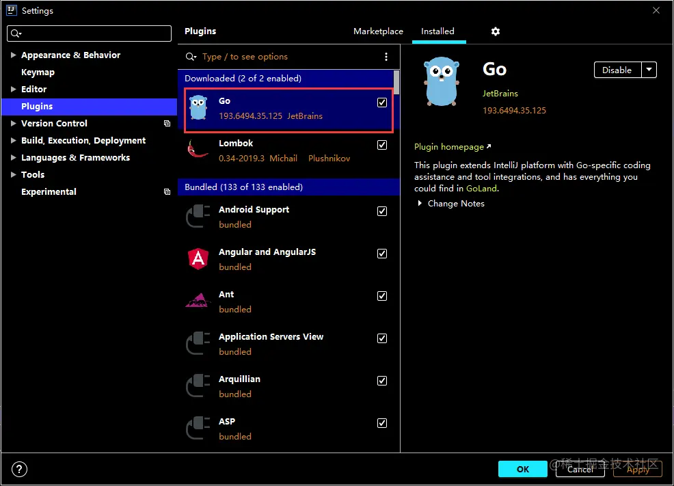674x486 pixels.
Task: Expand Appearance & Behavior settings arrow
Action: [x=13, y=55]
